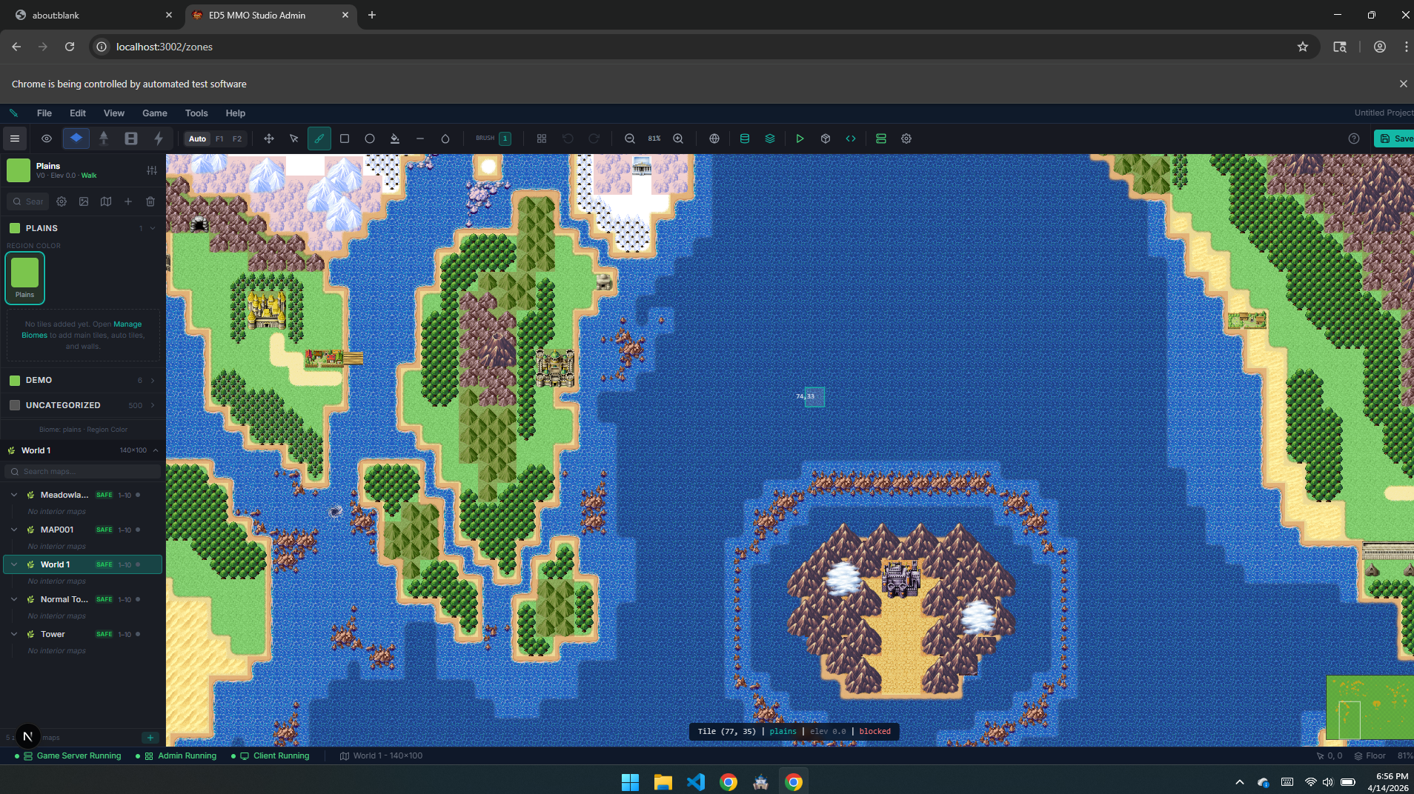The width and height of the screenshot is (1414, 794).
Task: Collapse the Normal To... map entry
Action: tap(14, 599)
